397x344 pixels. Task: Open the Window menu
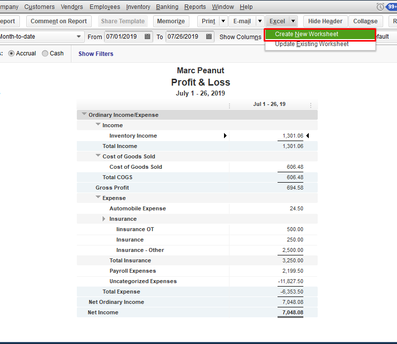(x=223, y=7)
